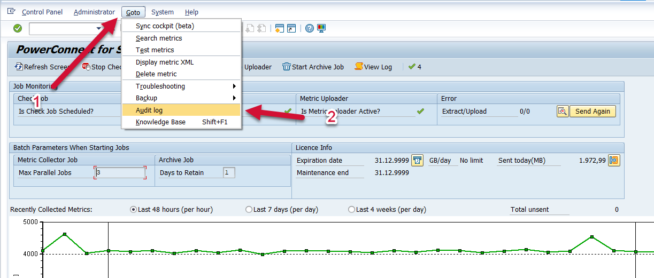The height and width of the screenshot is (278, 654).
Task: Open the Administrator menu
Action: point(94,12)
